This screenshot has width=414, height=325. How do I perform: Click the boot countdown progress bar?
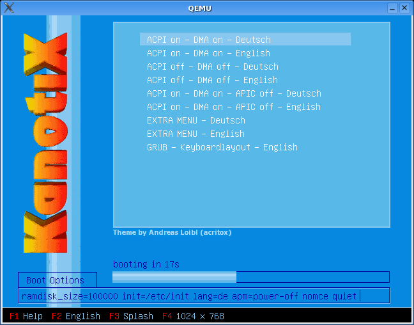251,277
